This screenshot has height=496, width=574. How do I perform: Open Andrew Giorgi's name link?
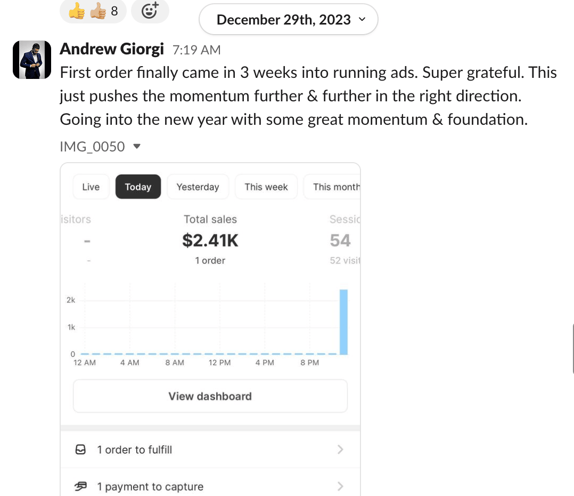112,49
